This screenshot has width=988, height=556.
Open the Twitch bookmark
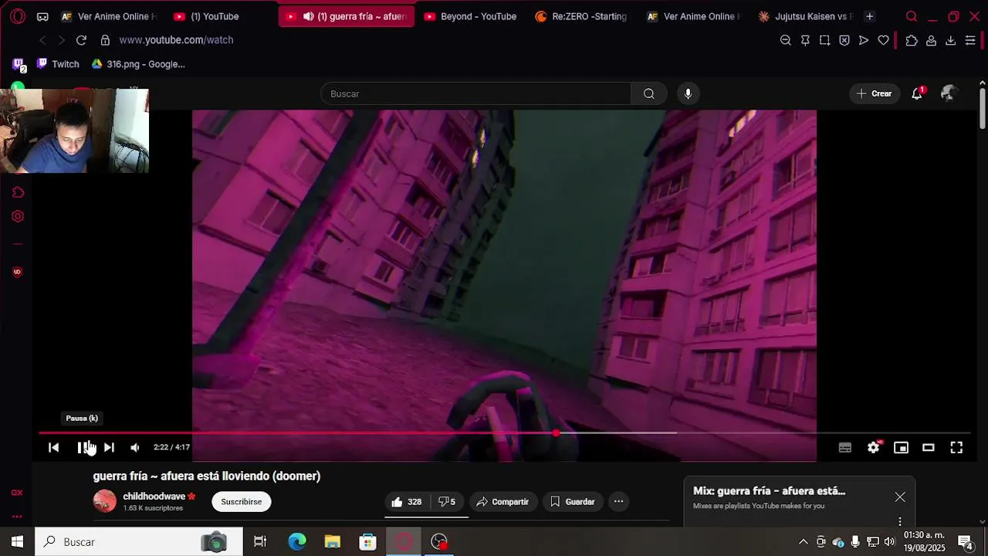click(58, 64)
